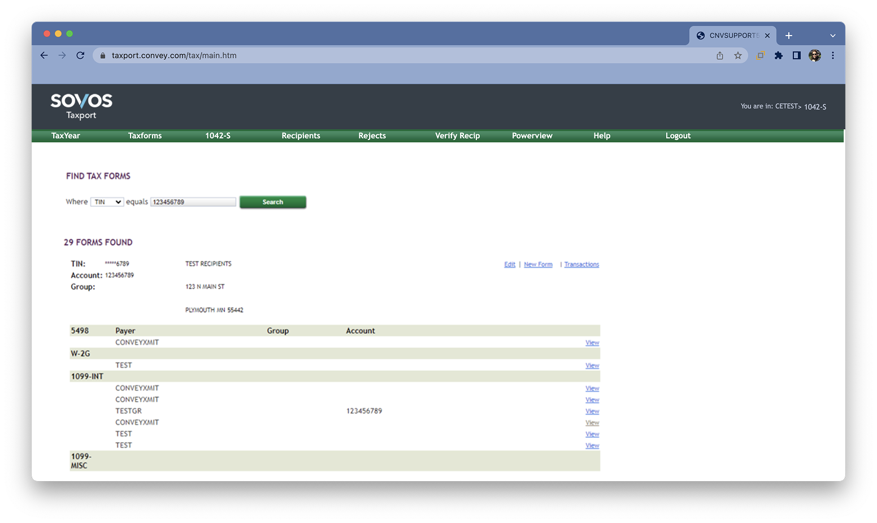
Task: Open the Recipients menu
Action: (x=301, y=136)
